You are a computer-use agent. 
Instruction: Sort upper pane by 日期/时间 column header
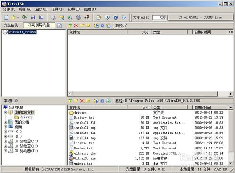pos(210,32)
